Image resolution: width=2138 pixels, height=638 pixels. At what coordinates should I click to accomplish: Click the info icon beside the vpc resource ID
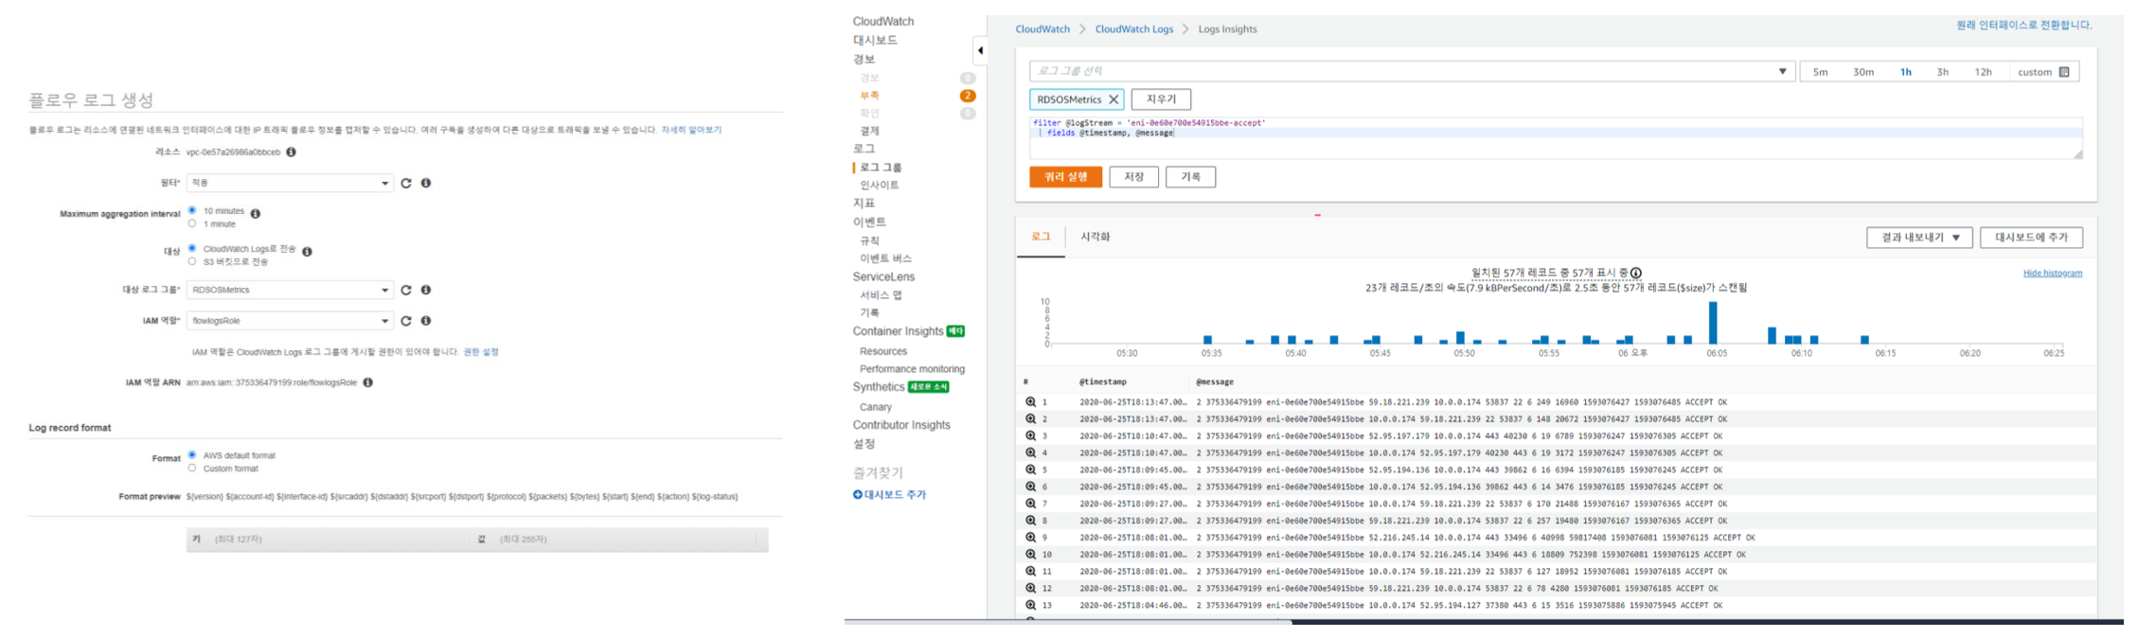(x=292, y=151)
